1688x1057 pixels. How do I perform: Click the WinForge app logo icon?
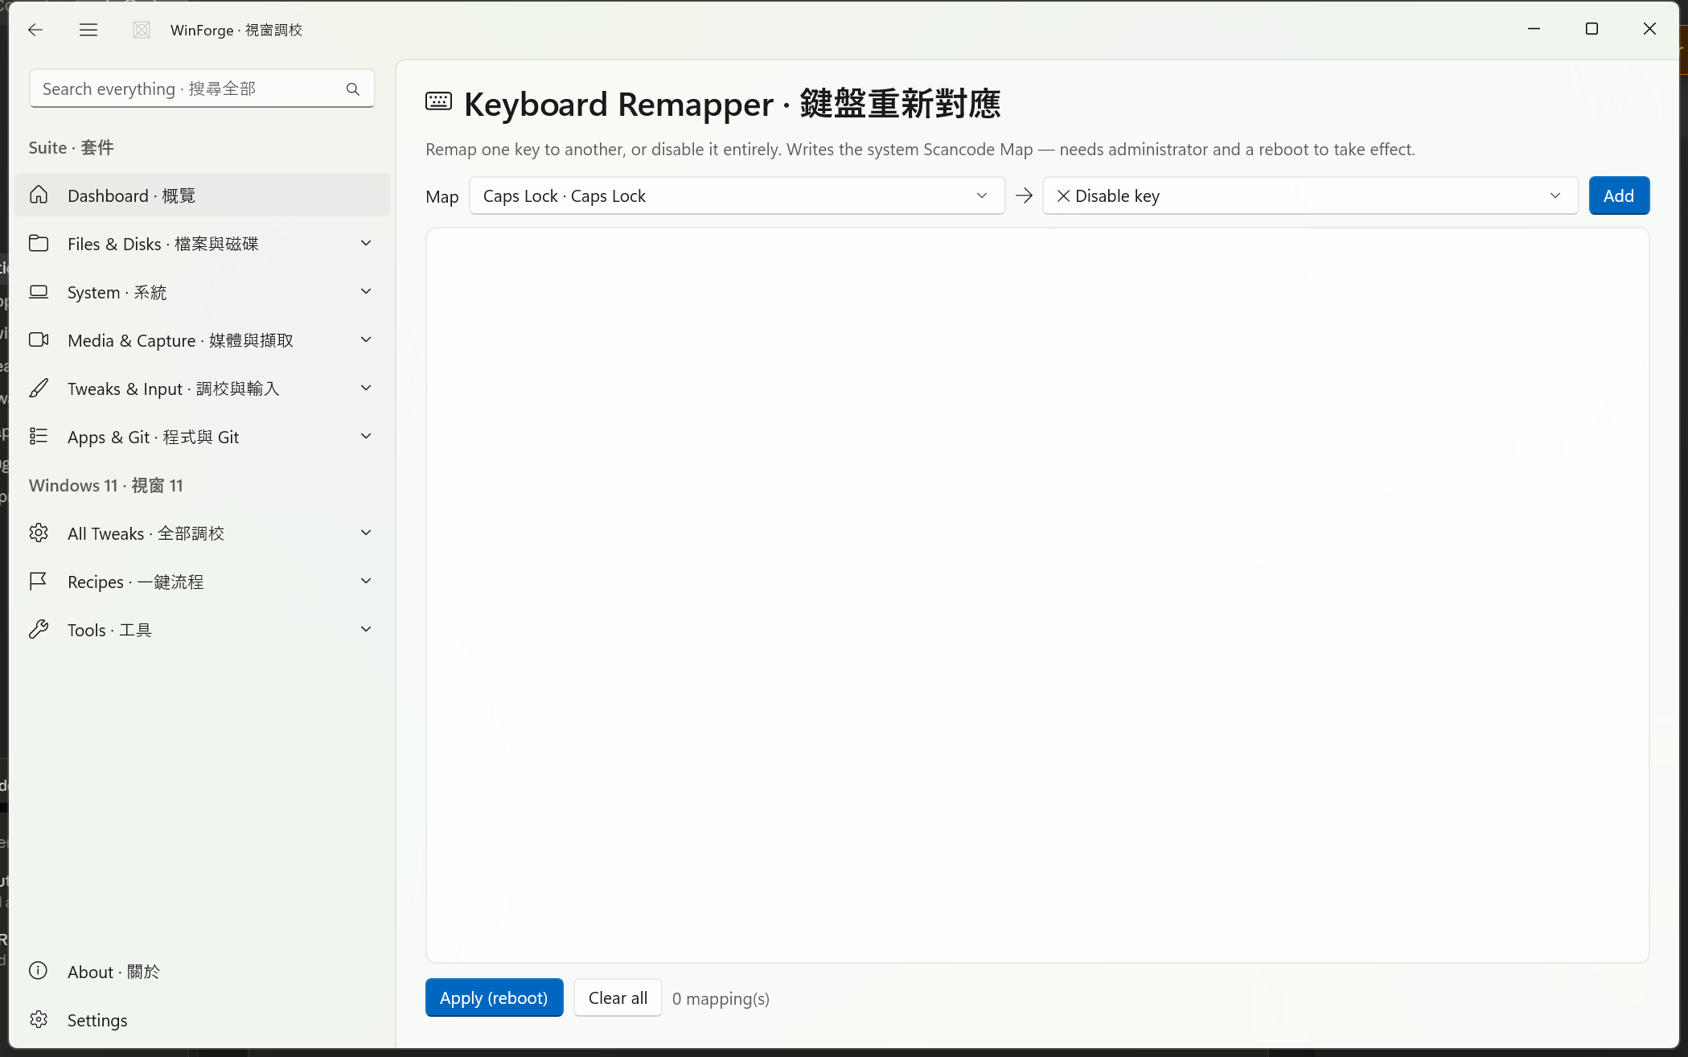point(142,30)
